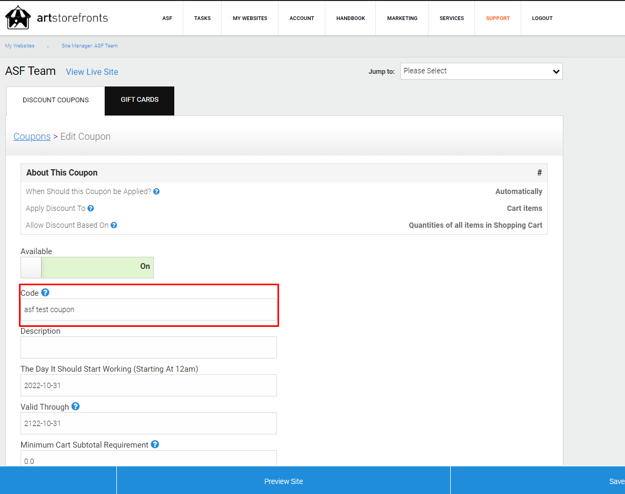Click help icon next to Apply Discount To
This screenshot has width=625, height=494.
(x=91, y=208)
